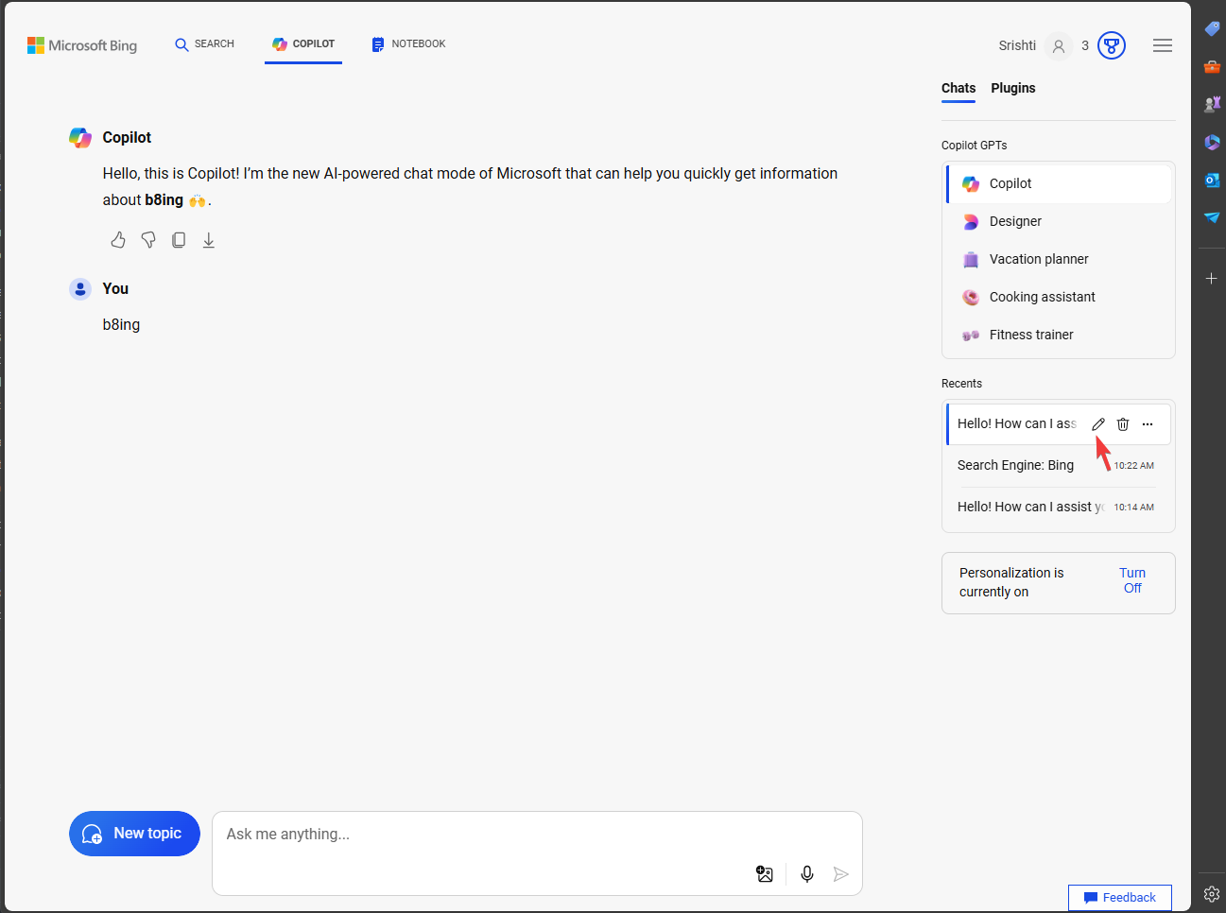
Task: Open more options for the selected recent chat
Action: [x=1148, y=424]
